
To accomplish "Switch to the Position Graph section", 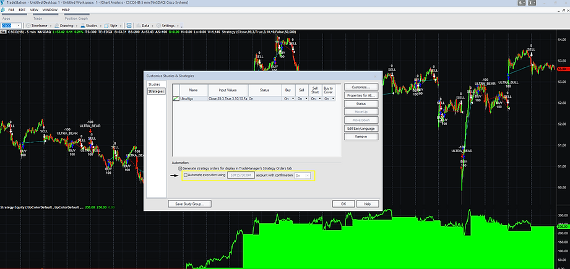I will point(76,19).
